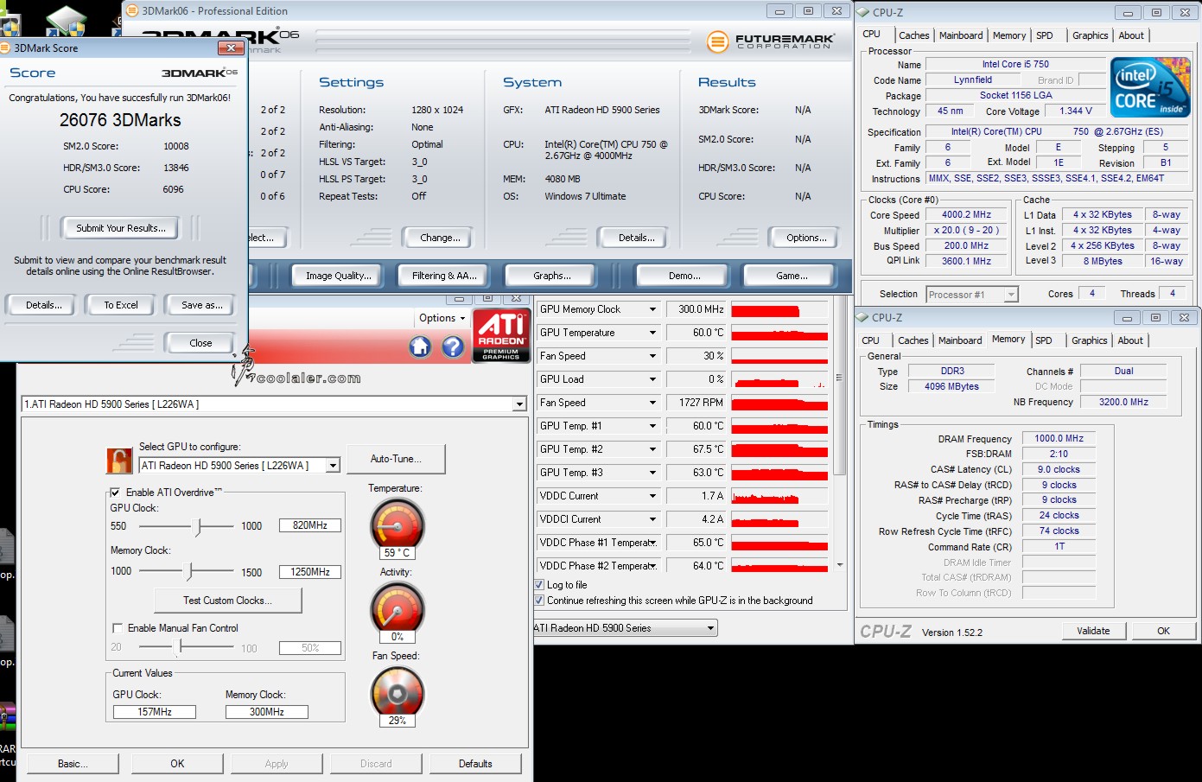Click OK button in Catalyst Control Center

[x=177, y=764]
